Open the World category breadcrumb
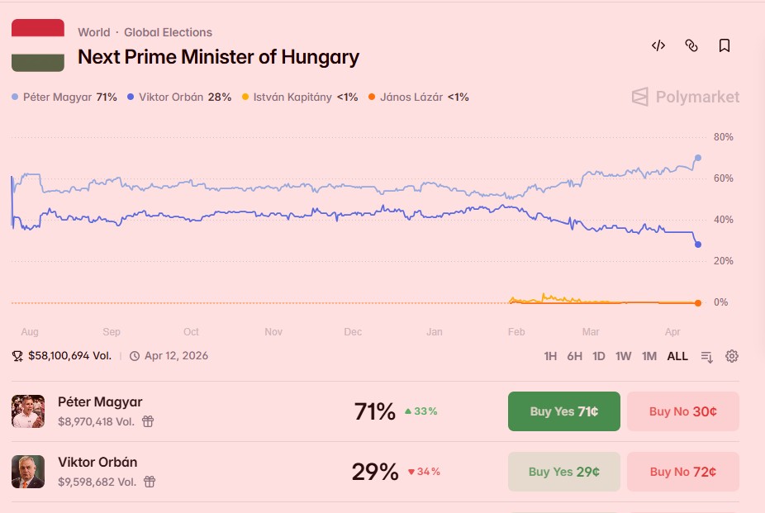This screenshot has width=765, height=513. click(x=93, y=32)
